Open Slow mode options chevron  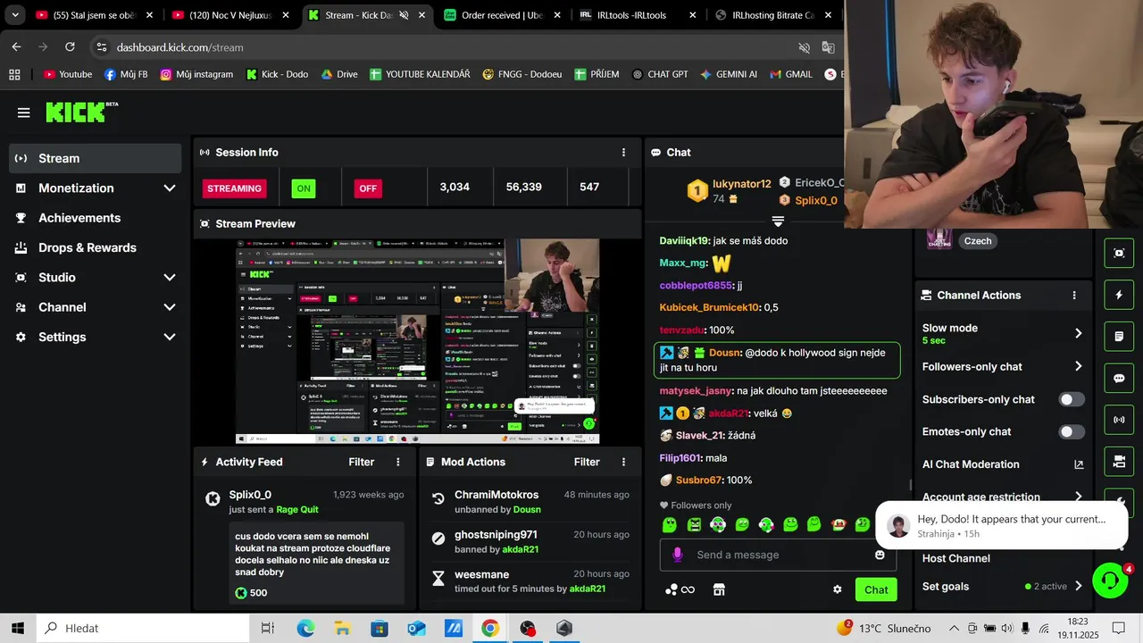1078,333
